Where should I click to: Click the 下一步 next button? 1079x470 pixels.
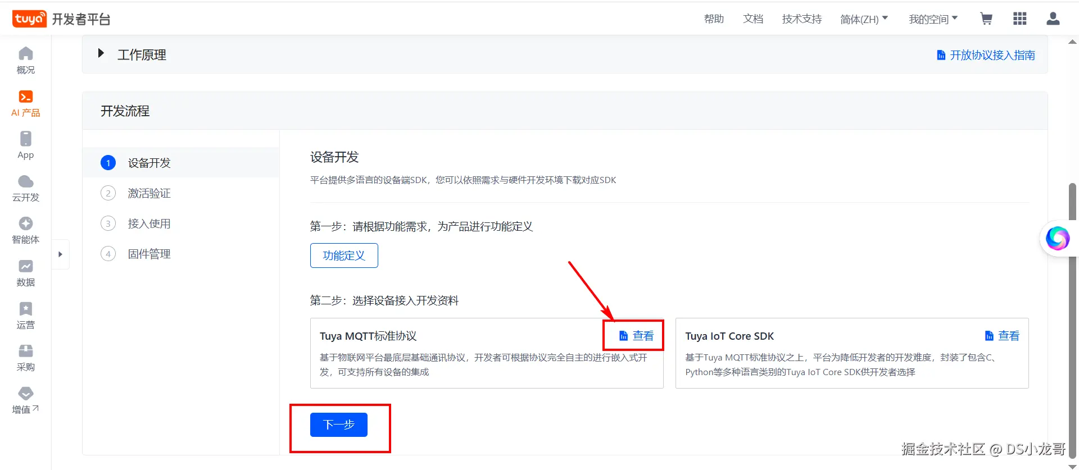(339, 425)
